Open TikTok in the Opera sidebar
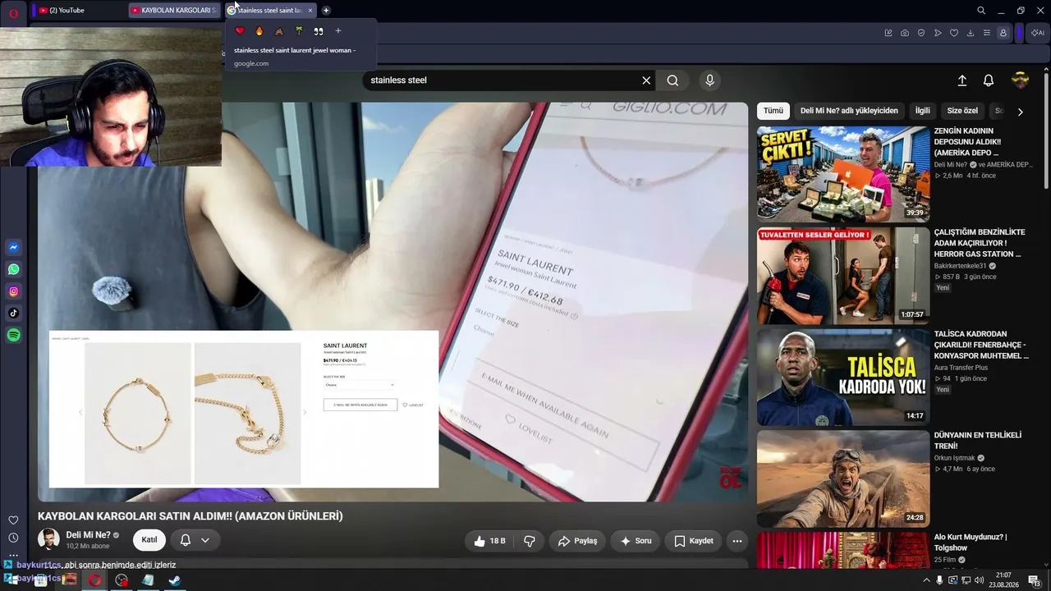Screen dimensions: 1051x591 14,313
